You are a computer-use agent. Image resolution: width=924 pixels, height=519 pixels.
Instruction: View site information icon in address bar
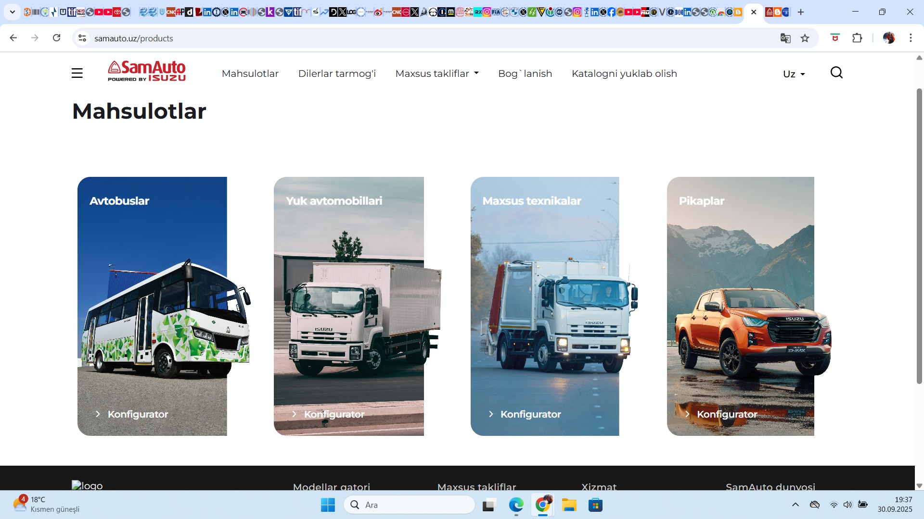tap(82, 38)
